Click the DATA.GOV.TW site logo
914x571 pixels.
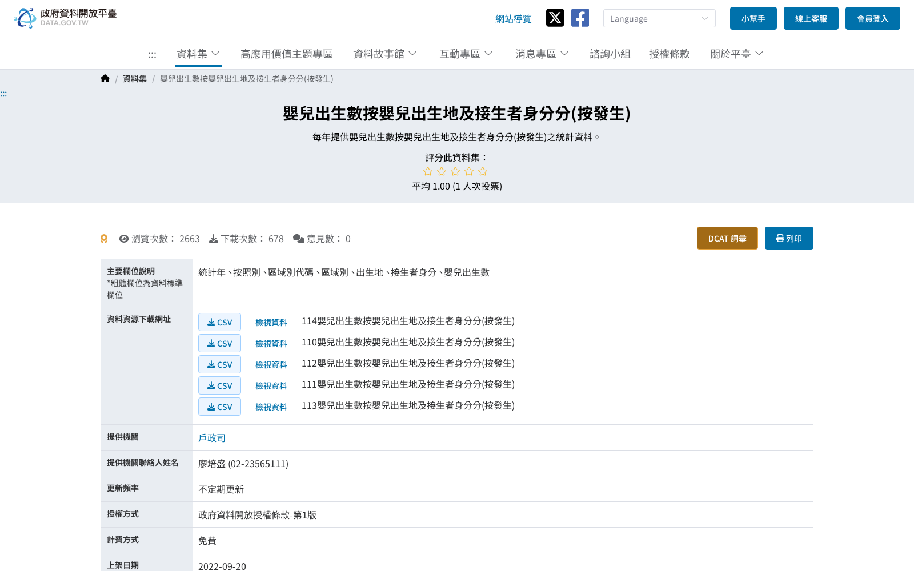65,18
